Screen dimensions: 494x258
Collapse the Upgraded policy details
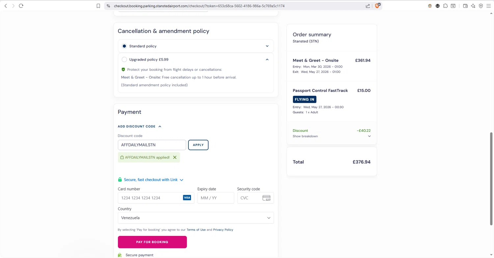click(x=267, y=60)
